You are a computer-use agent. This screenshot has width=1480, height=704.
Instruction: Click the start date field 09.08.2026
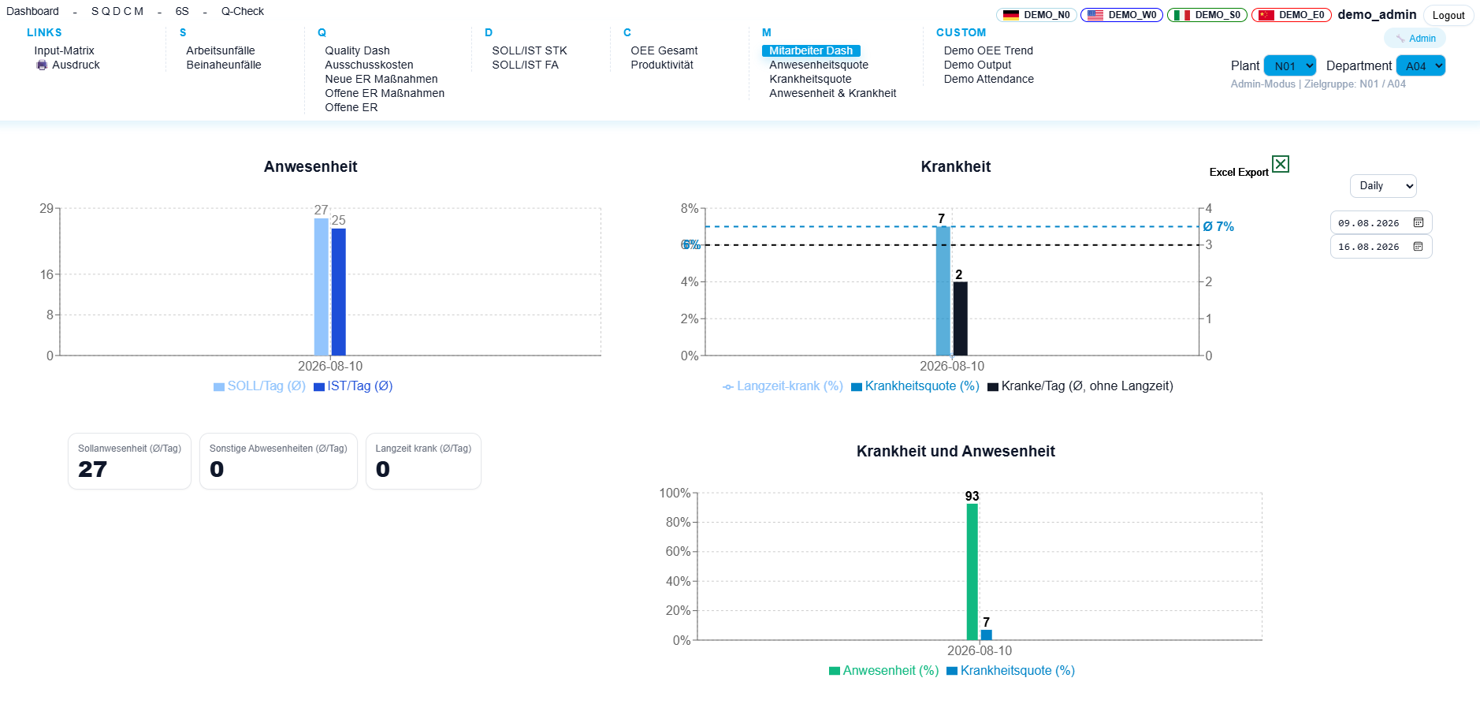1381,223
